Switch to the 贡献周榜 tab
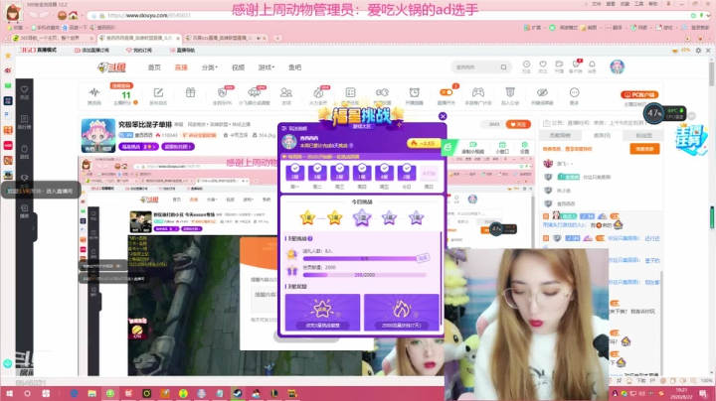This screenshot has width=716, height=401. point(560,135)
